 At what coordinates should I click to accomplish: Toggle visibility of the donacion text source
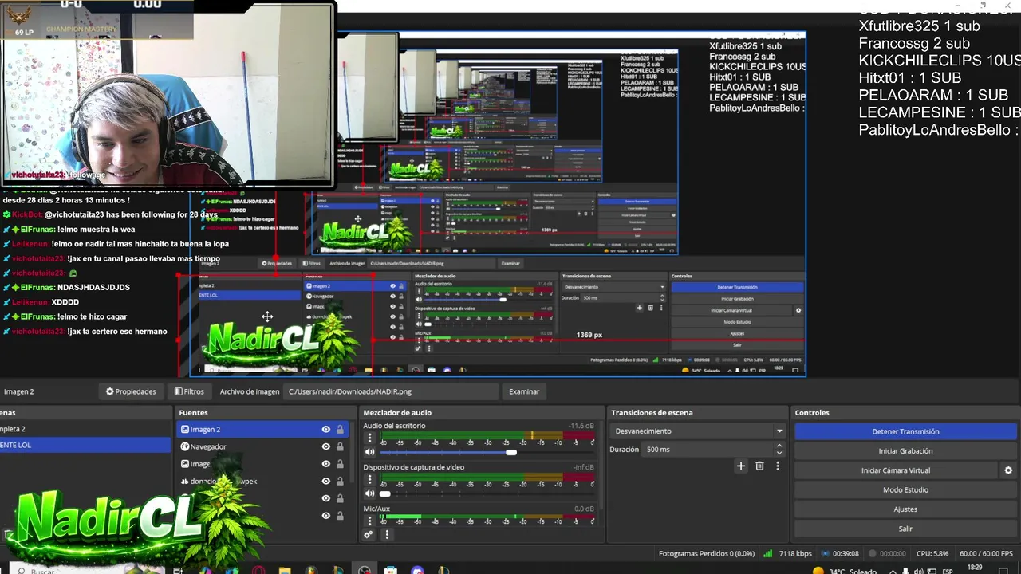point(325,482)
